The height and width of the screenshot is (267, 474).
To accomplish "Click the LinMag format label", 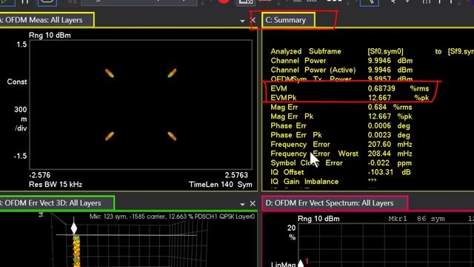I will 283,264.
